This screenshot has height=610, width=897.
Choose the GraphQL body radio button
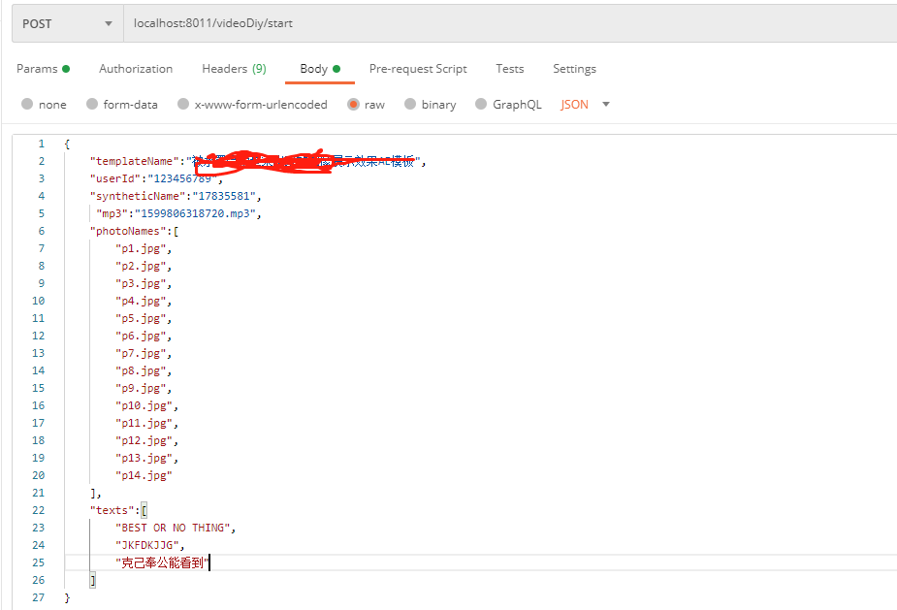481,104
